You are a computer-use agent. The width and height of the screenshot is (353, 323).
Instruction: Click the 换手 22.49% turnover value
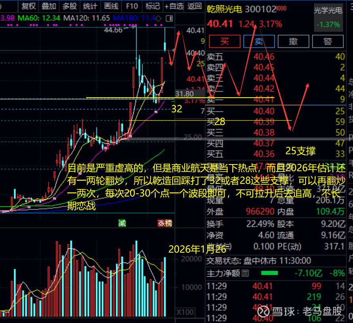(260, 224)
